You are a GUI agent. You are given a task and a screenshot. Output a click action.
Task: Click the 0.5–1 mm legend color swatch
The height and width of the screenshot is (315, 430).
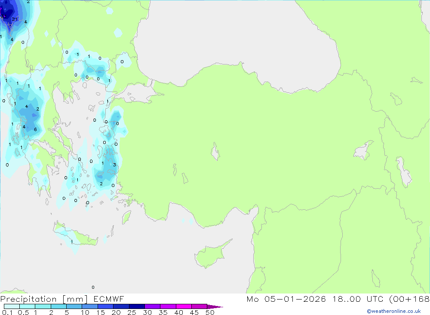click(27, 306)
